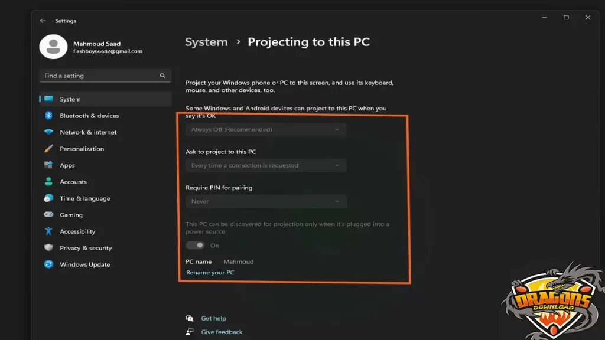Image resolution: width=605 pixels, height=340 pixels.
Task: Click the Personalization paintbrush icon
Action: click(x=48, y=149)
